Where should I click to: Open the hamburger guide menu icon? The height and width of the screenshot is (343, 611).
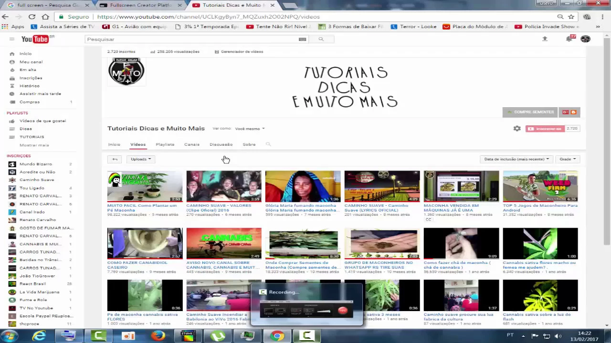(12, 39)
